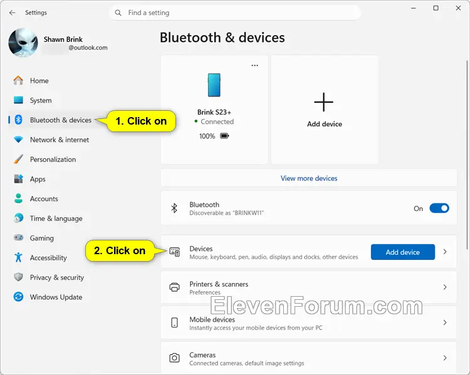Click the Apps sidebar icon
Screen dimensions: 470x375
click(x=18, y=179)
